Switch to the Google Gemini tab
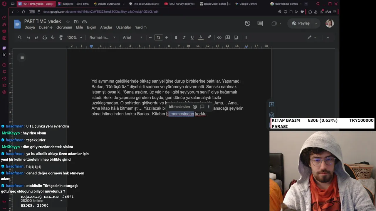Screen dimensions: 376x211 [x=246, y=4]
